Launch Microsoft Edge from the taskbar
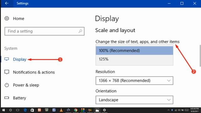 tap(25, 110)
